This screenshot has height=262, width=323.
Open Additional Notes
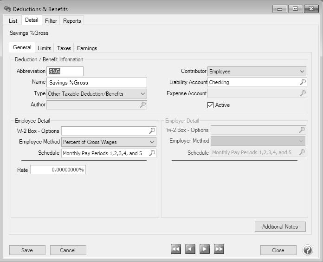(280, 227)
